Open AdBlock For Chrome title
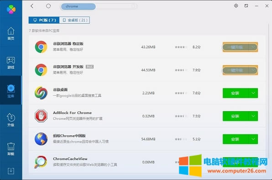The width and height of the screenshot is (272, 180). click(73, 113)
